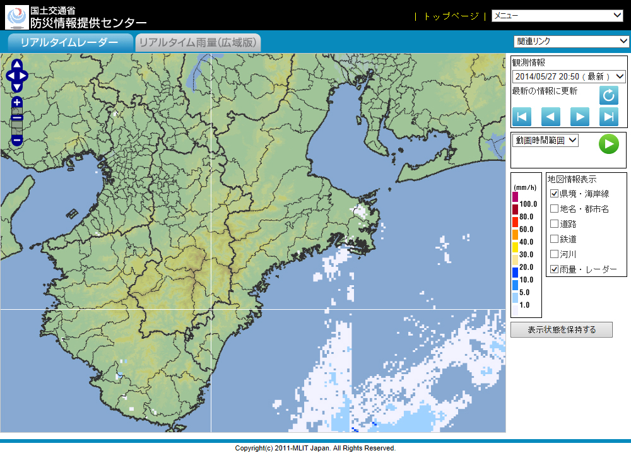Click the refresh latest information icon
631x453 pixels.
608,95
